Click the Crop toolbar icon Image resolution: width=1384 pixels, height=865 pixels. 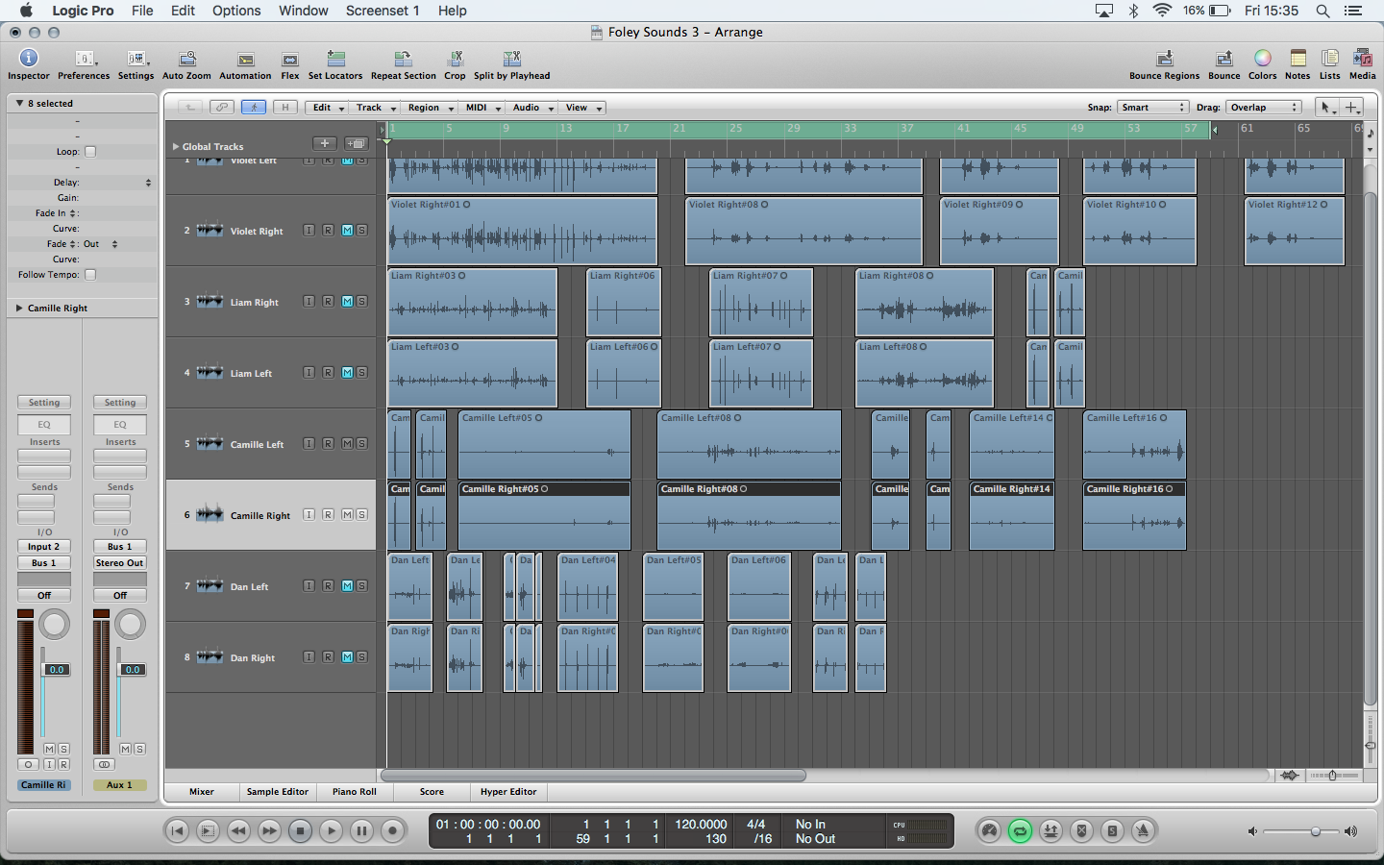pyautogui.click(x=456, y=59)
